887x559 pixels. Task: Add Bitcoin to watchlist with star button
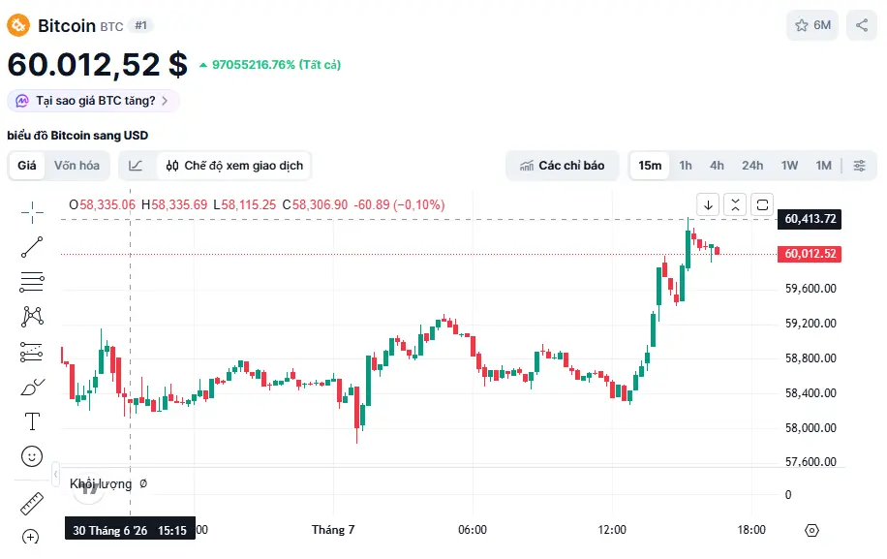[x=812, y=25]
